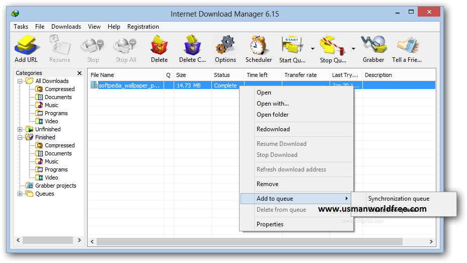The width and height of the screenshot is (467, 263).
Task: Collapse the Finished tree node
Action: [x=20, y=137]
